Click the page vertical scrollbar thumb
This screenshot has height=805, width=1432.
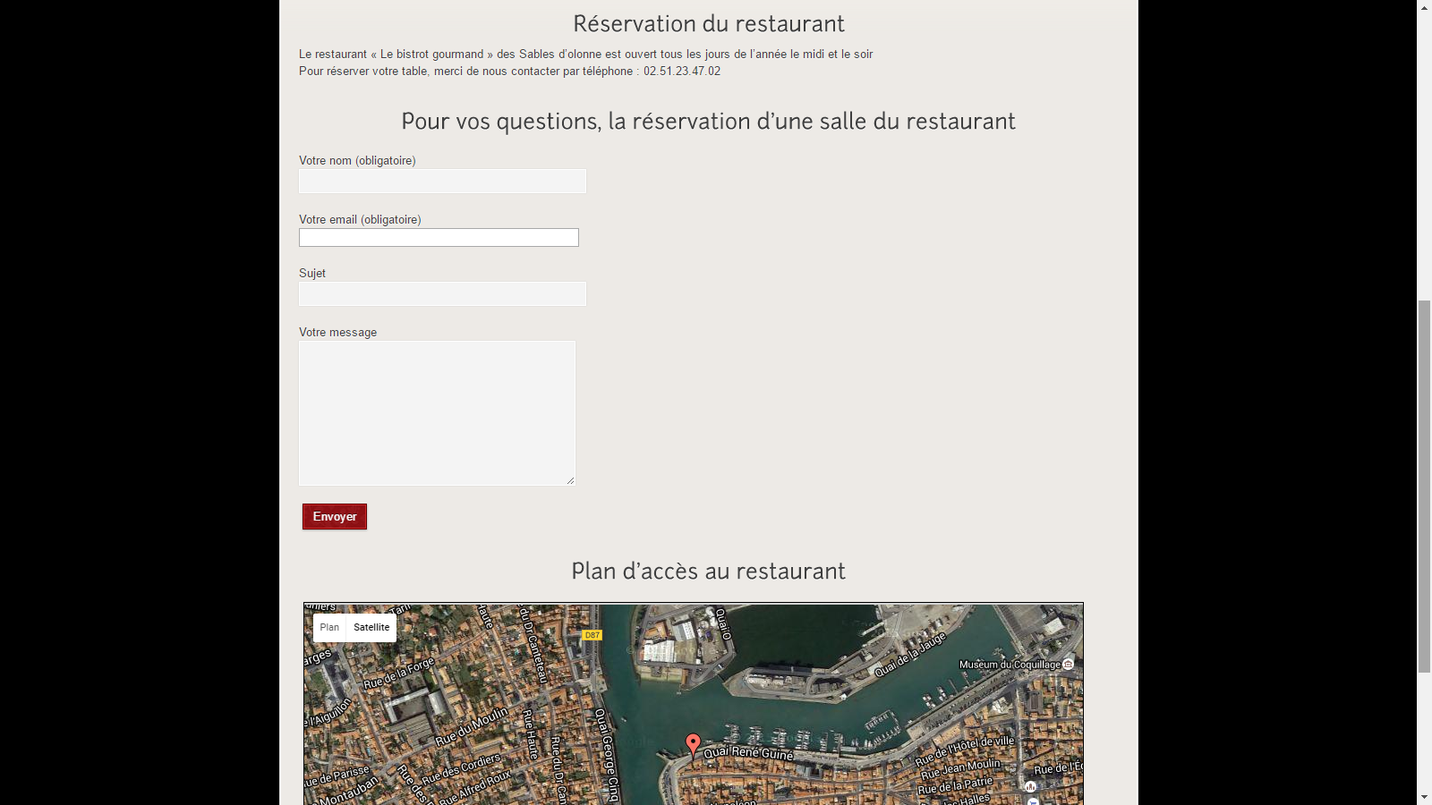[1424, 487]
